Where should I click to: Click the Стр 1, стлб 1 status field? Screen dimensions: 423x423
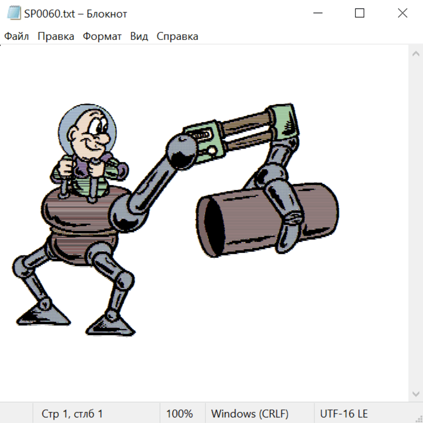[x=72, y=414]
